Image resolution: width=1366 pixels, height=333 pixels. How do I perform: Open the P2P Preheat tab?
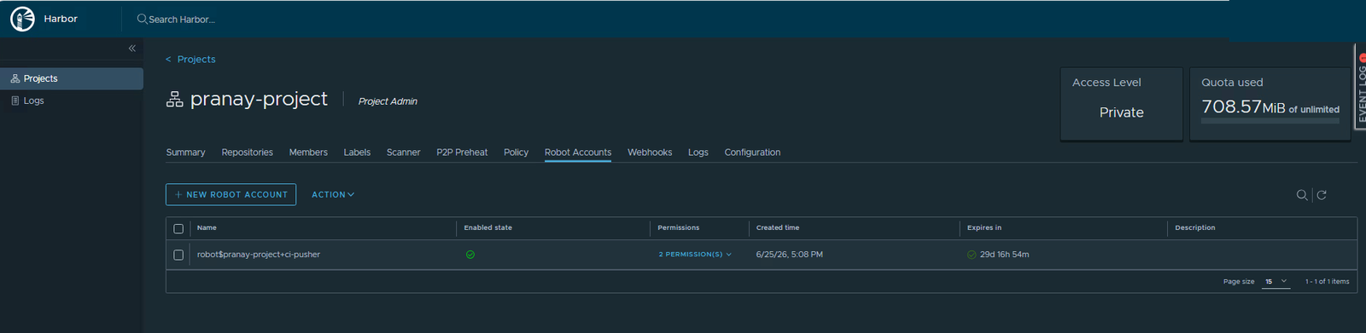pos(462,152)
